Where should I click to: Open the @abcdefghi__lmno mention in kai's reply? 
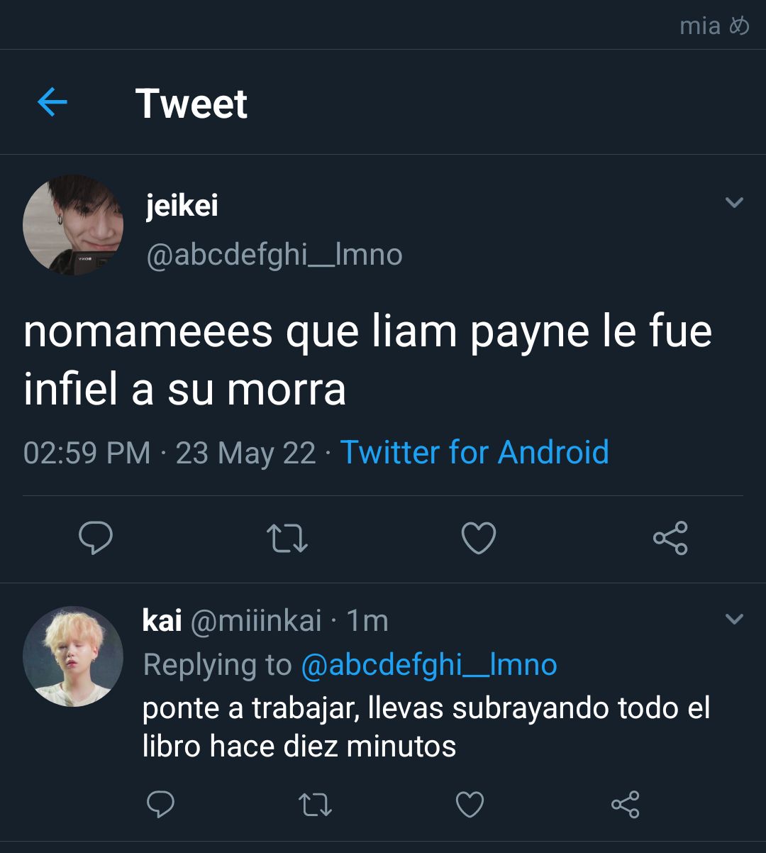429,665
